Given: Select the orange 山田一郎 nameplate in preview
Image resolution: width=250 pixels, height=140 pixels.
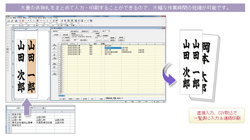Looking at the screenshot, I should [x=31, y=66].
